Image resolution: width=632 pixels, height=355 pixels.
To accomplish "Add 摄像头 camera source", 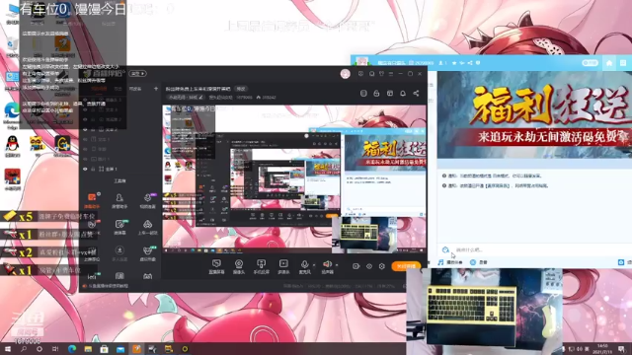I will pos(239,266).
